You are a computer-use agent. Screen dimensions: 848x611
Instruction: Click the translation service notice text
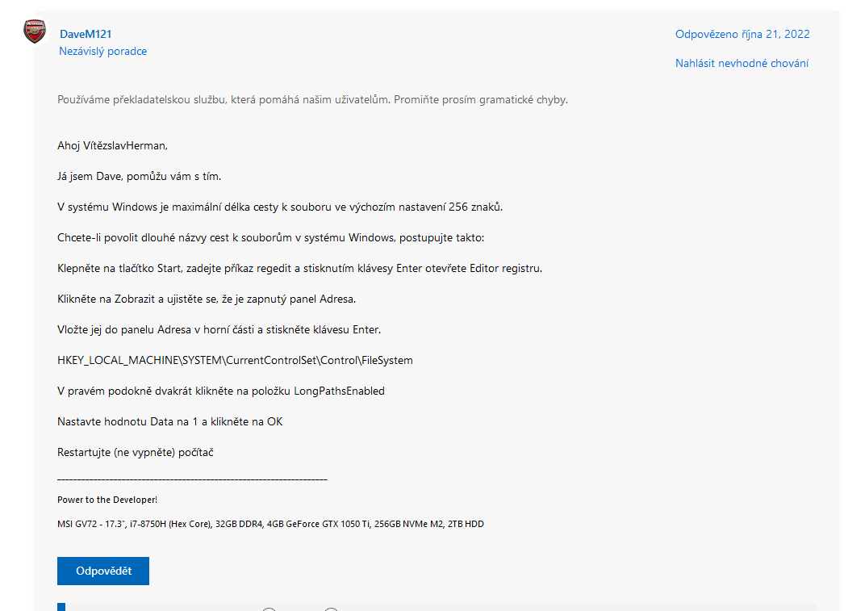click(x=312, y=100)
